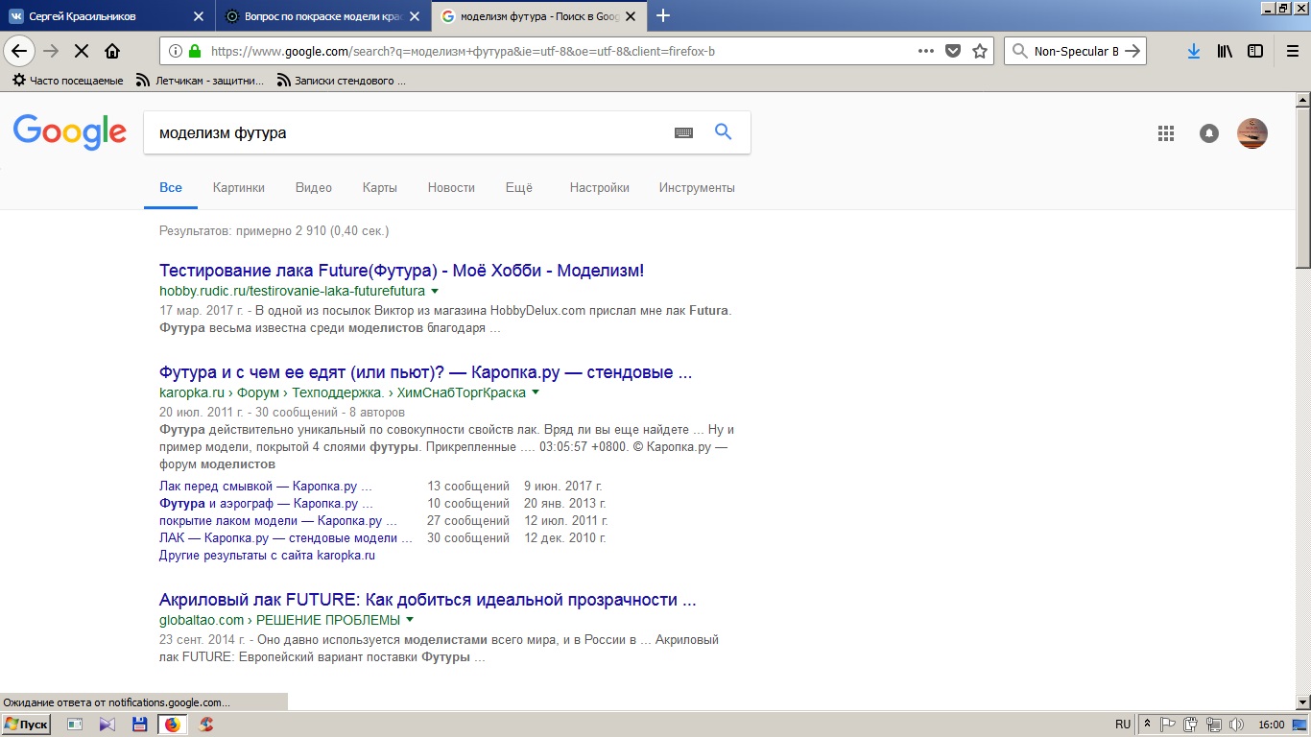Toggle the Firefox sidebar view
1311x737 pixels.
[1255, 52]
